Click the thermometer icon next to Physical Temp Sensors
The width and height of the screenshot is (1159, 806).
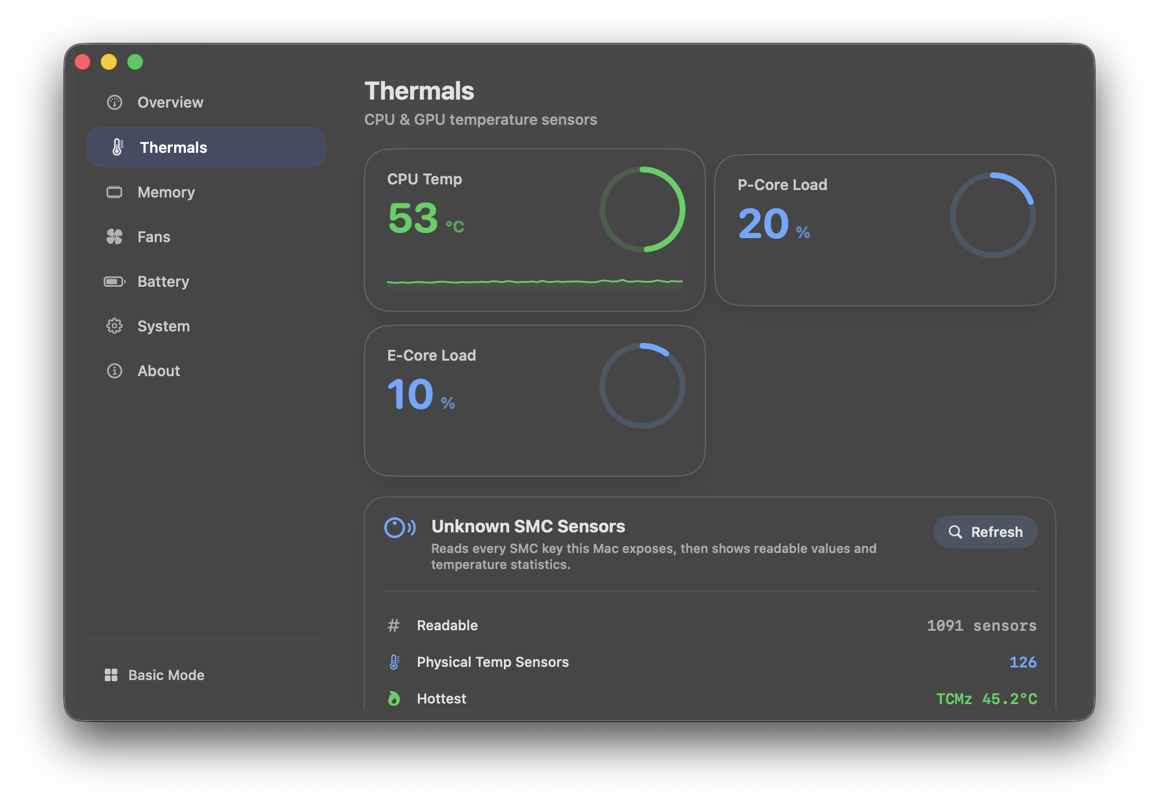pyautogui.click(x=394, y=662)
